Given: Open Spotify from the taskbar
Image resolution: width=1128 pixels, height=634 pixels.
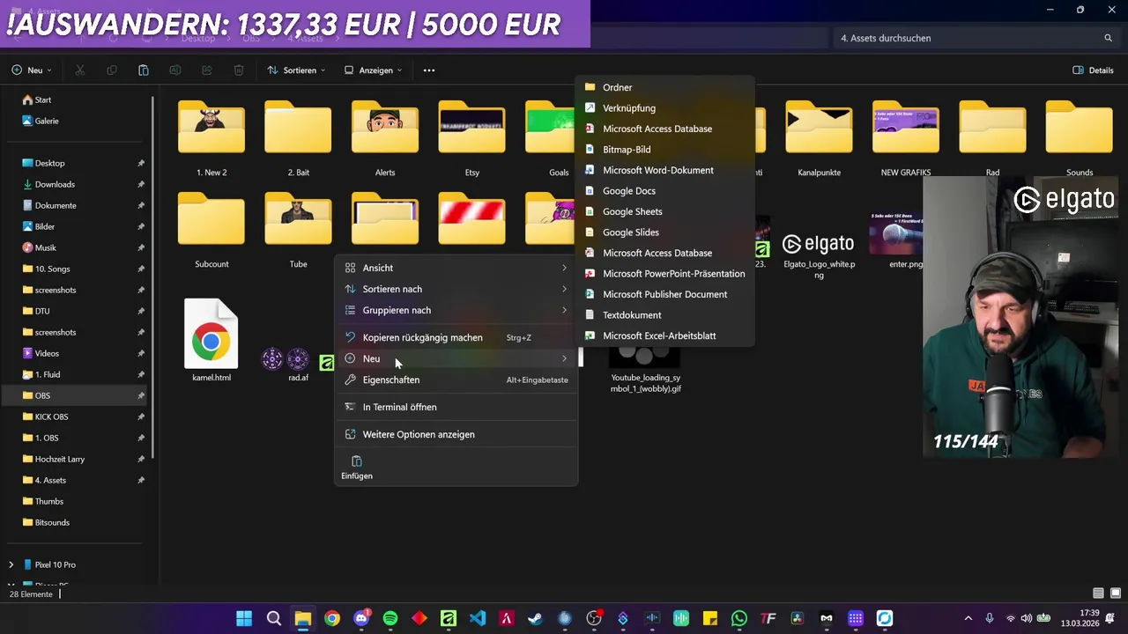Looking at the screenshot, I should tap(390, 618).
